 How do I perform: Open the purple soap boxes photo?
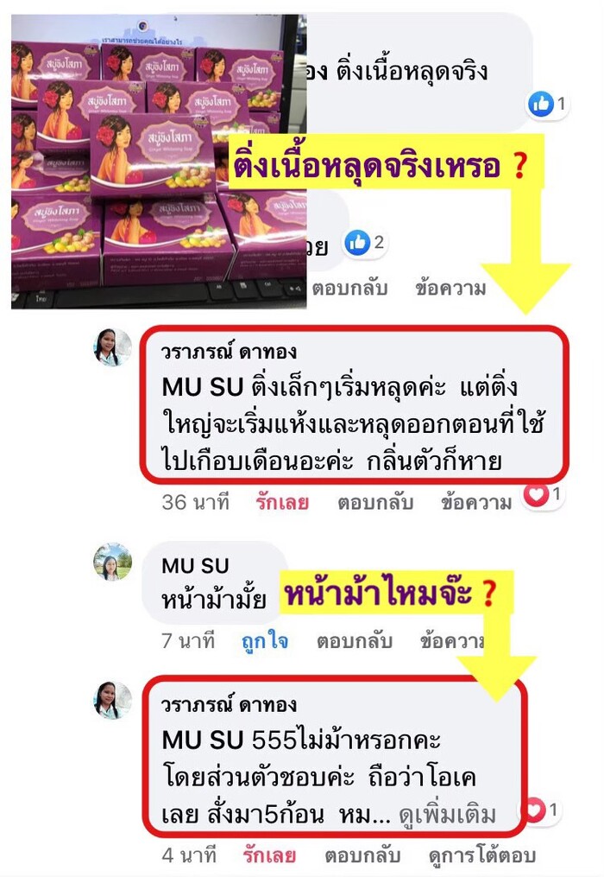point(159,161)
